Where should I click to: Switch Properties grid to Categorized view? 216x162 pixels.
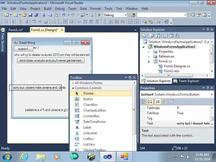143,102
